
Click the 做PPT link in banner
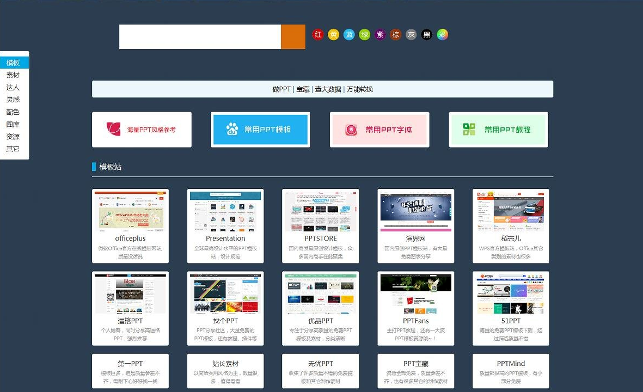(281, 89)
